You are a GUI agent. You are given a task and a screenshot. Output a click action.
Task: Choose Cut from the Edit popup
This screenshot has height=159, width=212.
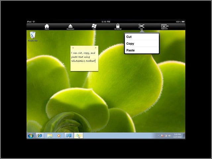coord(142,37)
